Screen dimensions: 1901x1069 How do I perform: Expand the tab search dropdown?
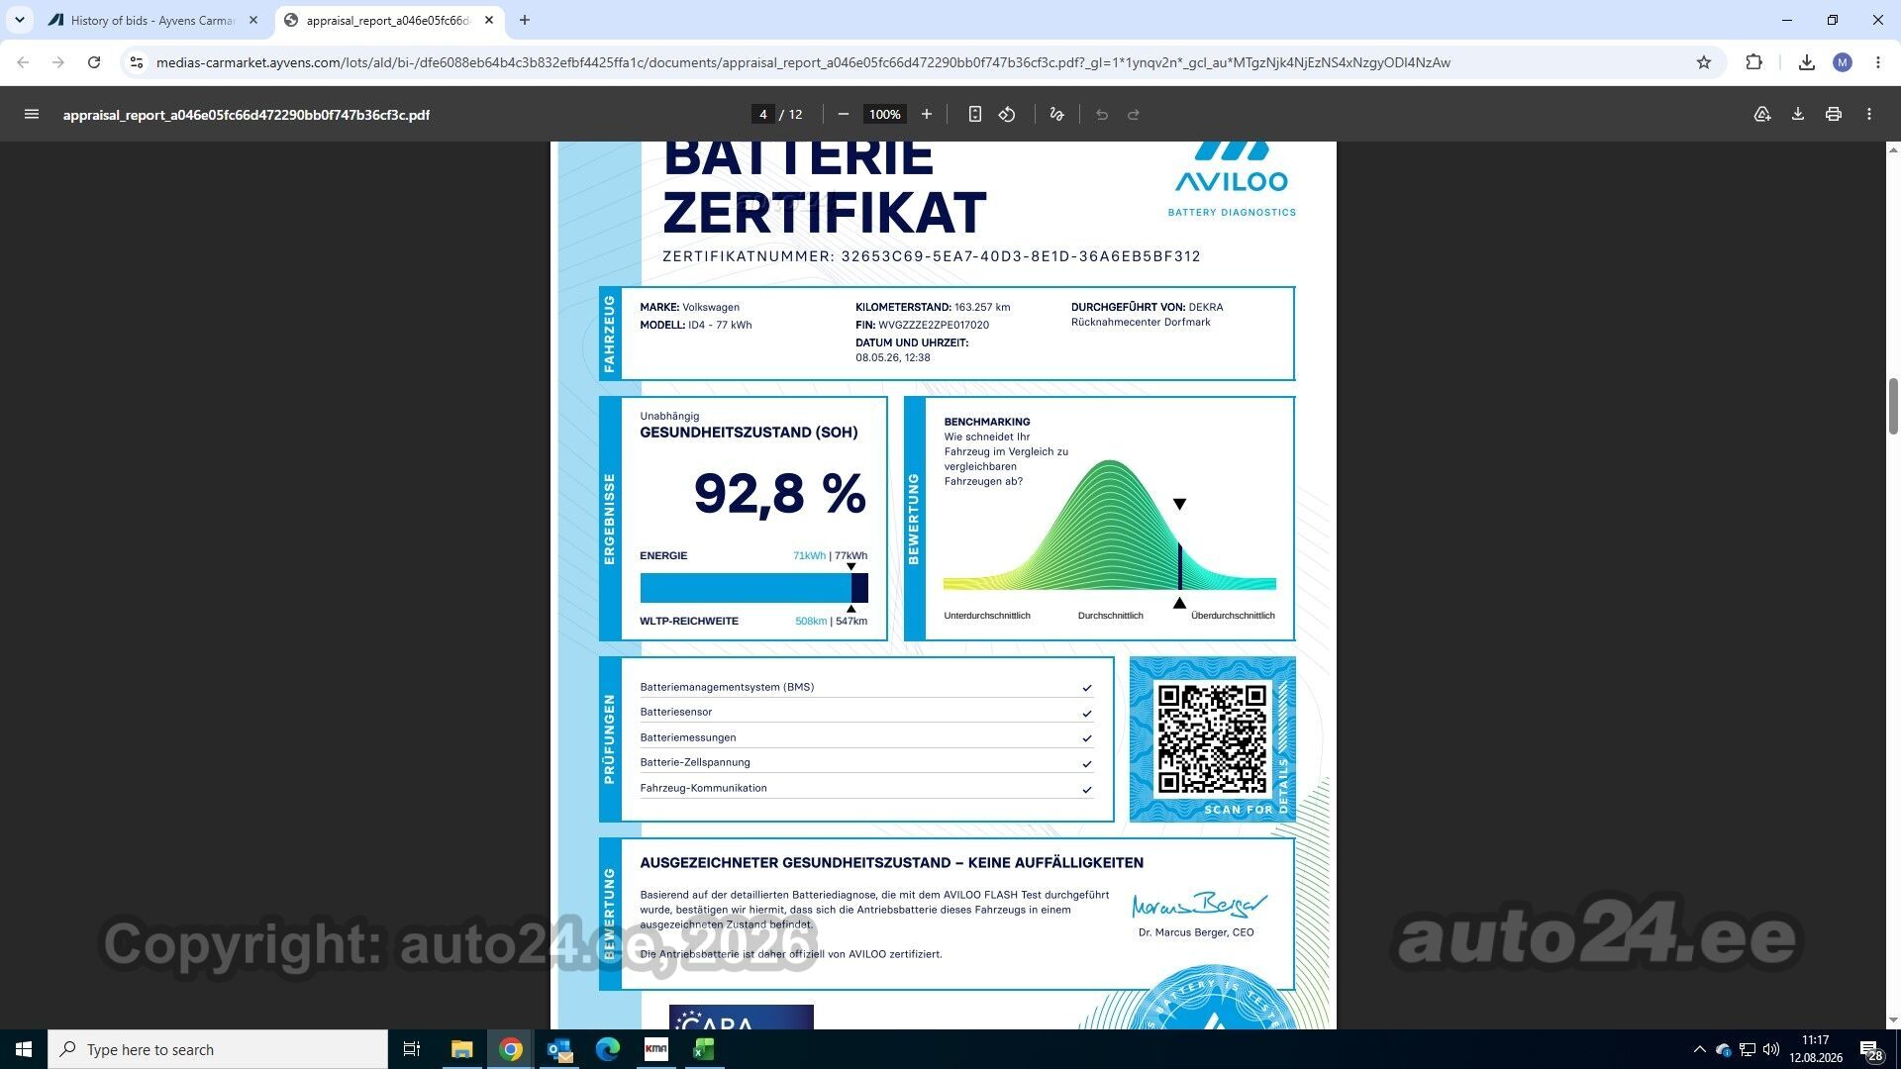pos(20,20)
